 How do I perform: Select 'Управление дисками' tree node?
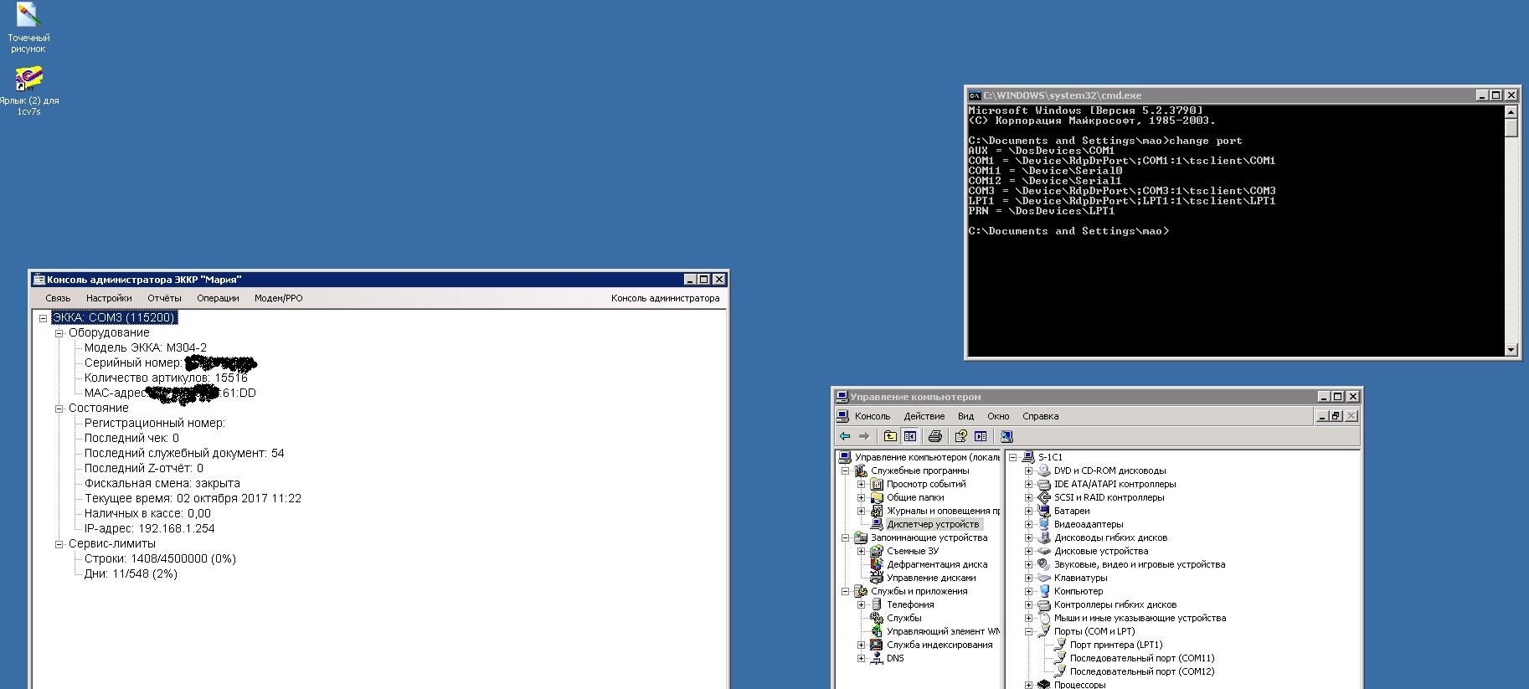pos(930,578)
